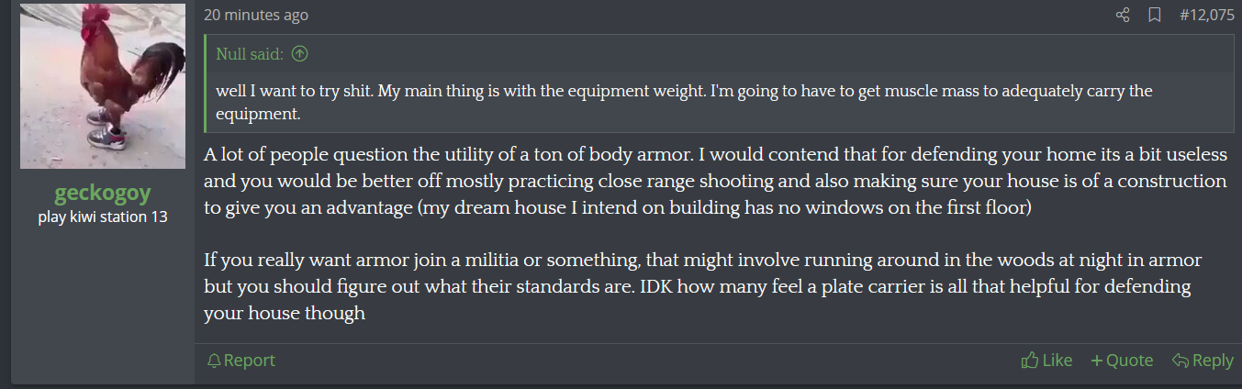Open geckogoy's user profile

103,194
